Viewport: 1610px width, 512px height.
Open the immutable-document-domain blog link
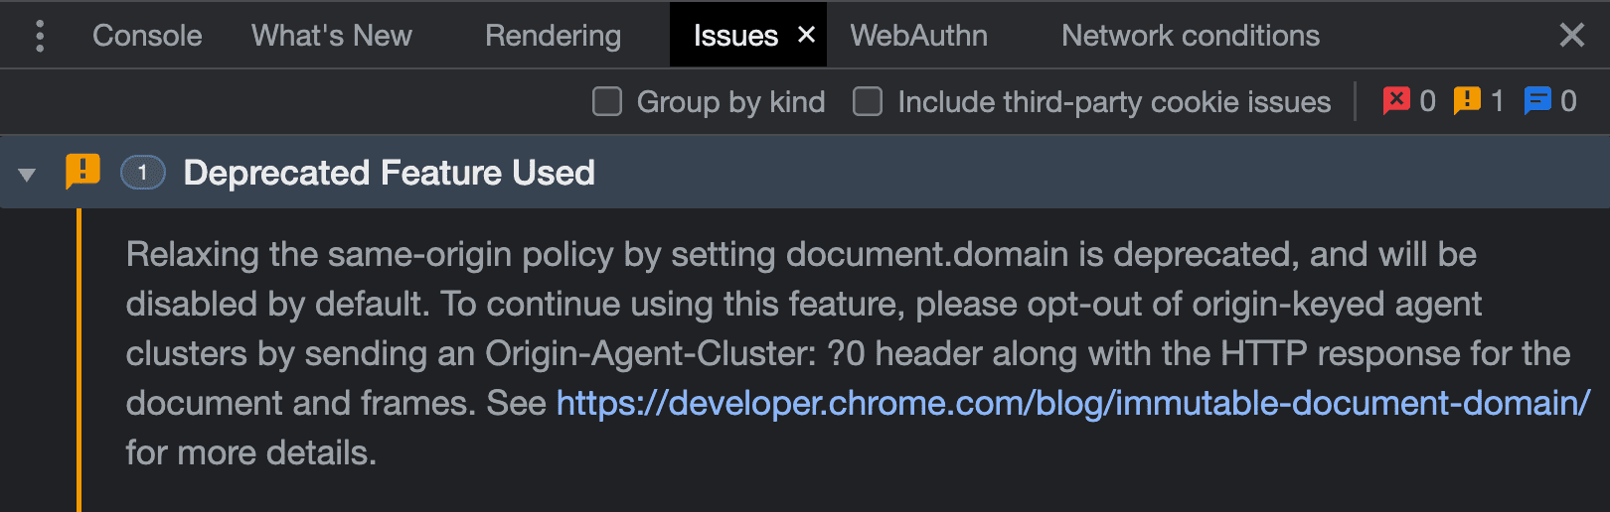(1072, 403)
